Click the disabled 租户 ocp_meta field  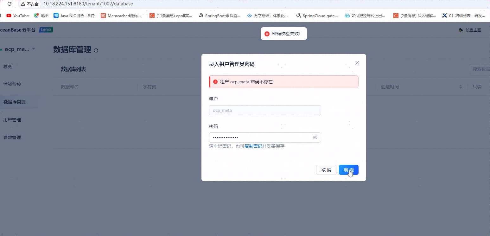click(x=265, y=110)
